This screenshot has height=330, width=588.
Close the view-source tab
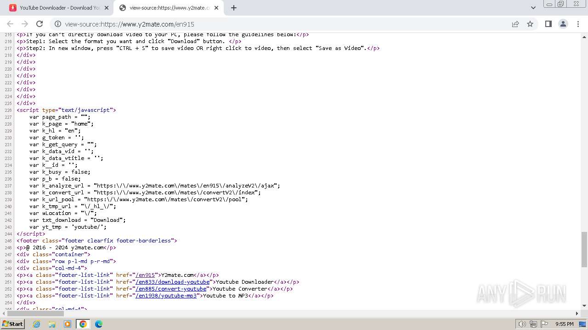tap(216, 8)
